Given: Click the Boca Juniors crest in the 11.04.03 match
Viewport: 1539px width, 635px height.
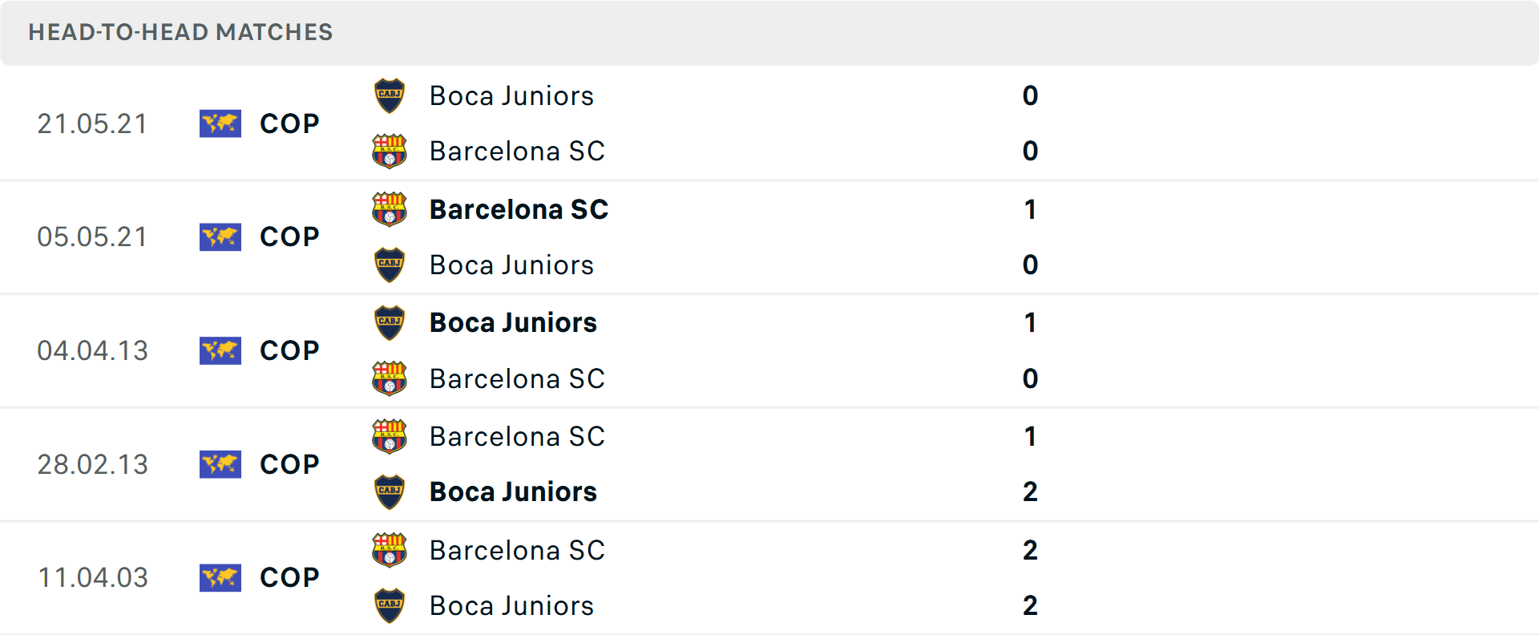Looking at the screenshot, I should 390,606.
